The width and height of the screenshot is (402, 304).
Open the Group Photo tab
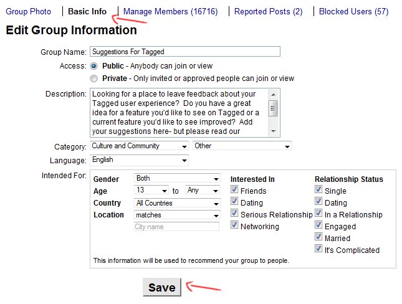coord(28,12)
